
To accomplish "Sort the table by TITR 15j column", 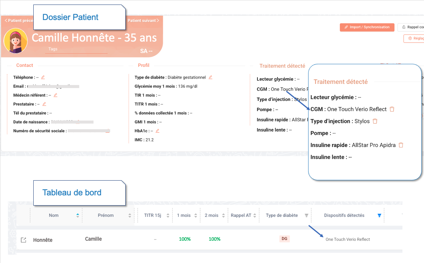I will pos(168,215).
